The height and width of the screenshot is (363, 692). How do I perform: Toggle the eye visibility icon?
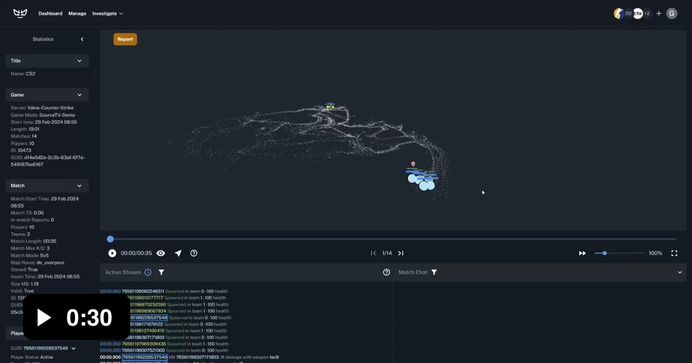click(x=161, y=253)
